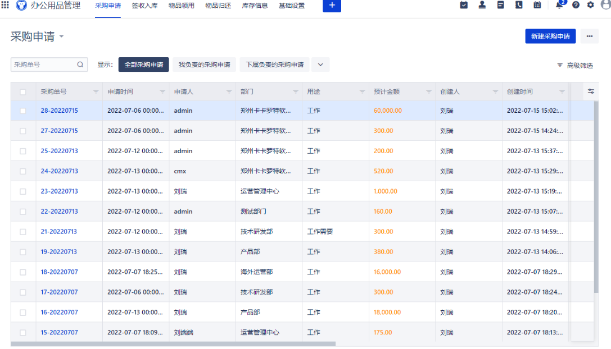Expand the 采购申请 title dropdown arrow
The width and height of the screenshot is (611, 349).
(61, 36)
